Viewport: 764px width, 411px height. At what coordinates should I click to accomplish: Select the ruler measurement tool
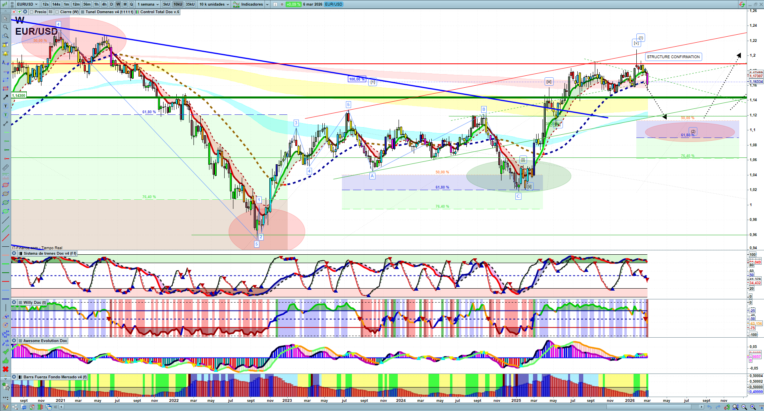tap(6, 167)
